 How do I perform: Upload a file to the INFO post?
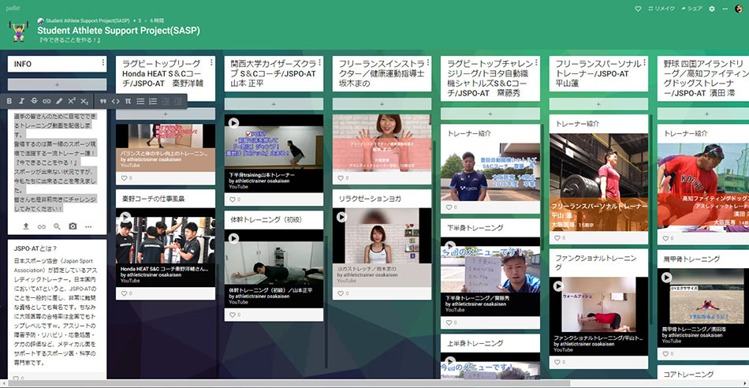[26, 226]
